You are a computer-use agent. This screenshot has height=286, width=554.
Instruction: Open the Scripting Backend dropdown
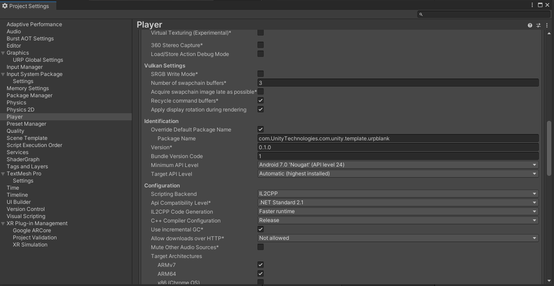click(x=397, y=194)
